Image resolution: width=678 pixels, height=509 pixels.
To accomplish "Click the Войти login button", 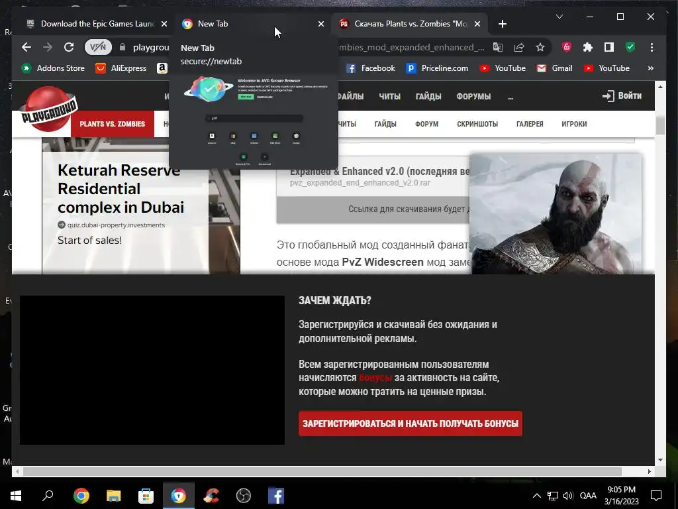I will click(x=622, y=95).
